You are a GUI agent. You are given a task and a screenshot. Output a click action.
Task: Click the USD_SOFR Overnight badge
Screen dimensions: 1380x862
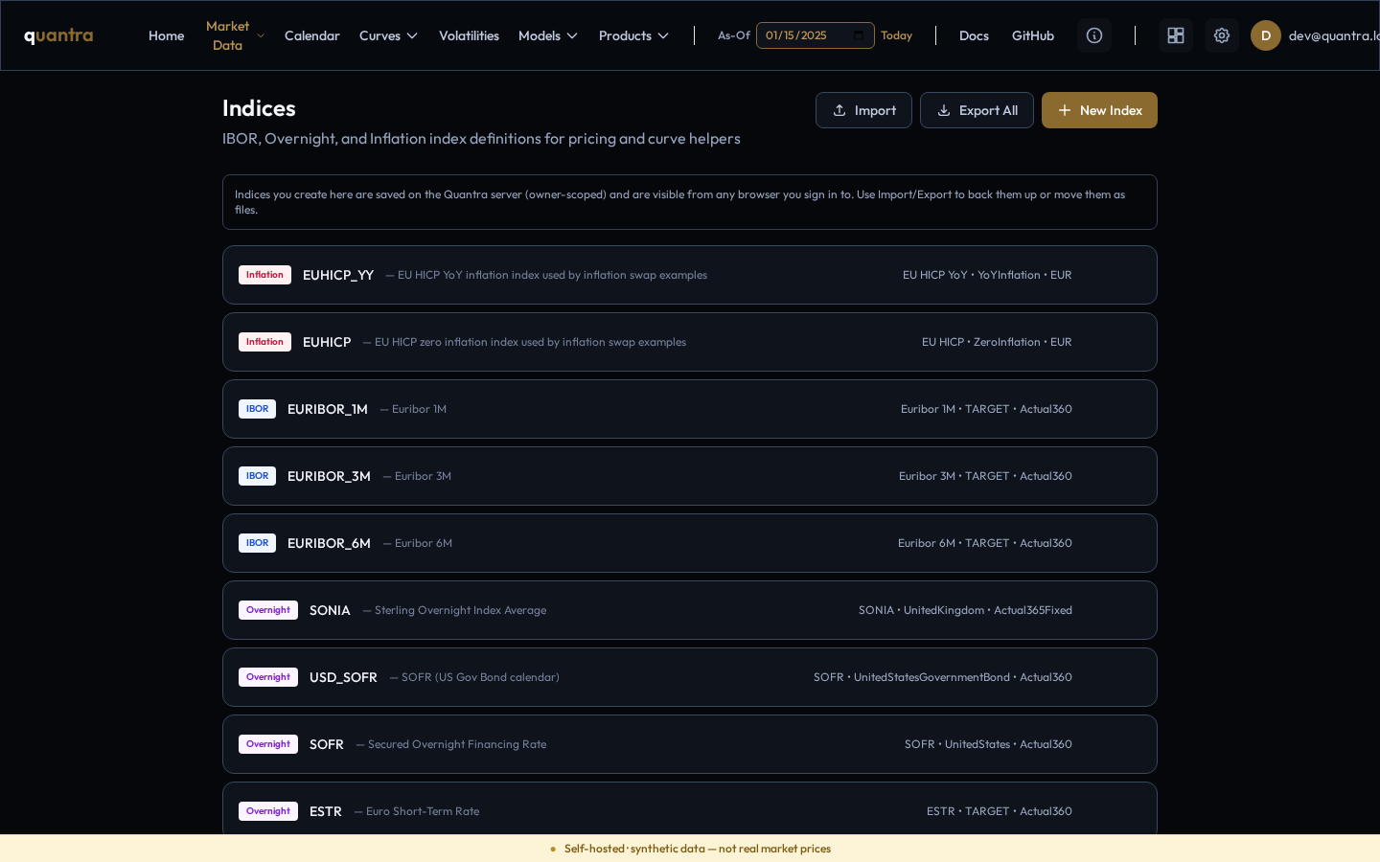[268, 677]
